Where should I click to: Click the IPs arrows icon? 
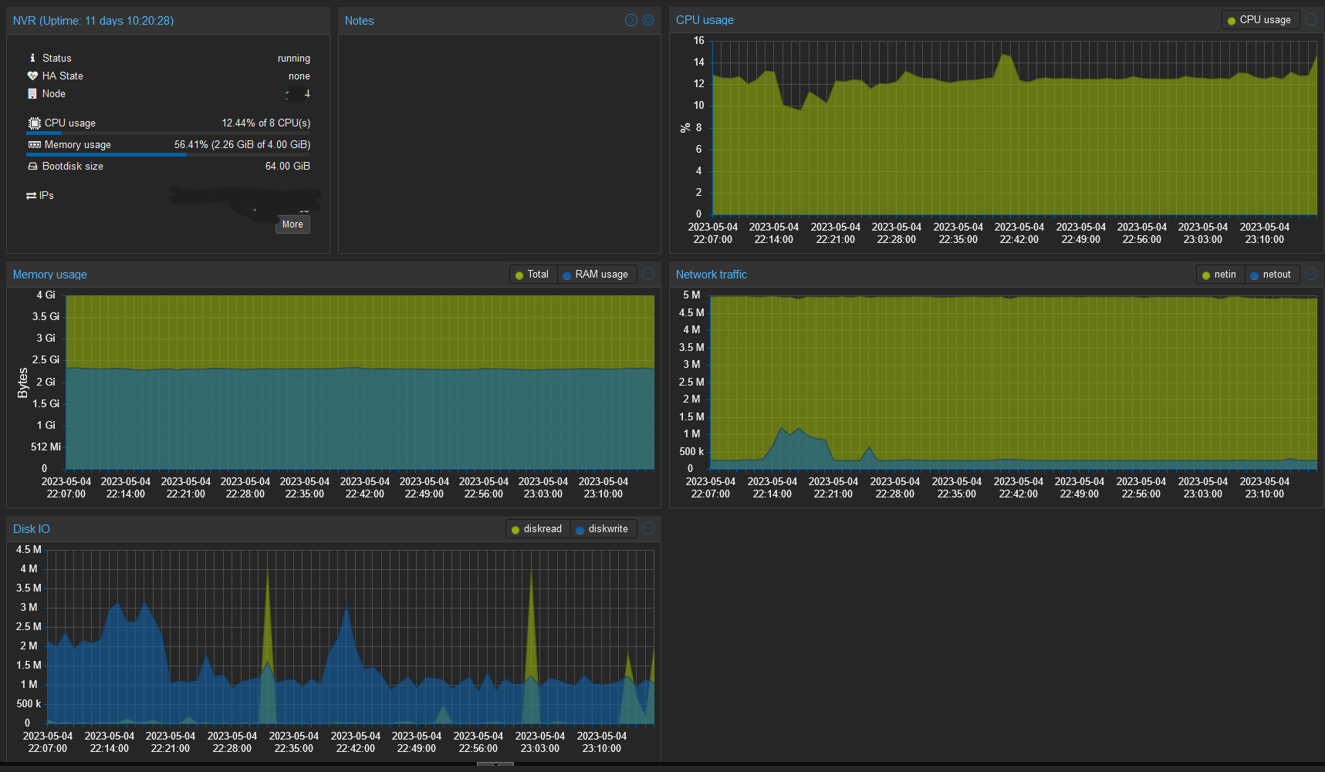pos(32,195)
